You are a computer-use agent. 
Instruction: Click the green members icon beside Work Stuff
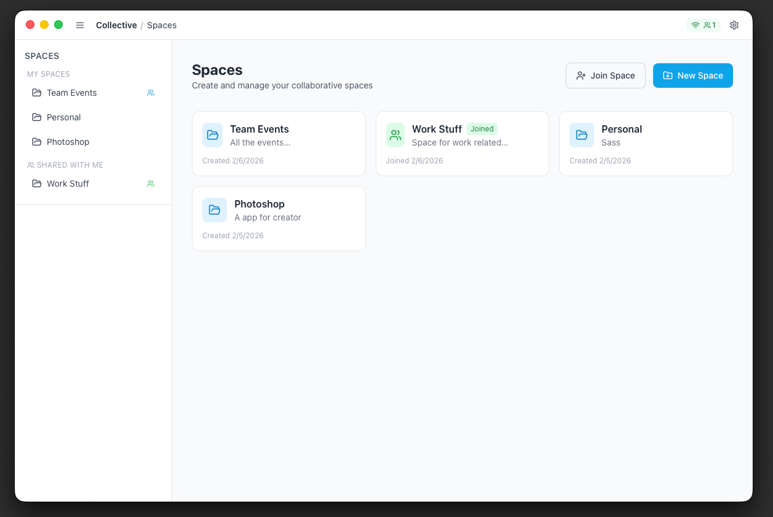click(x=151, y=184)
